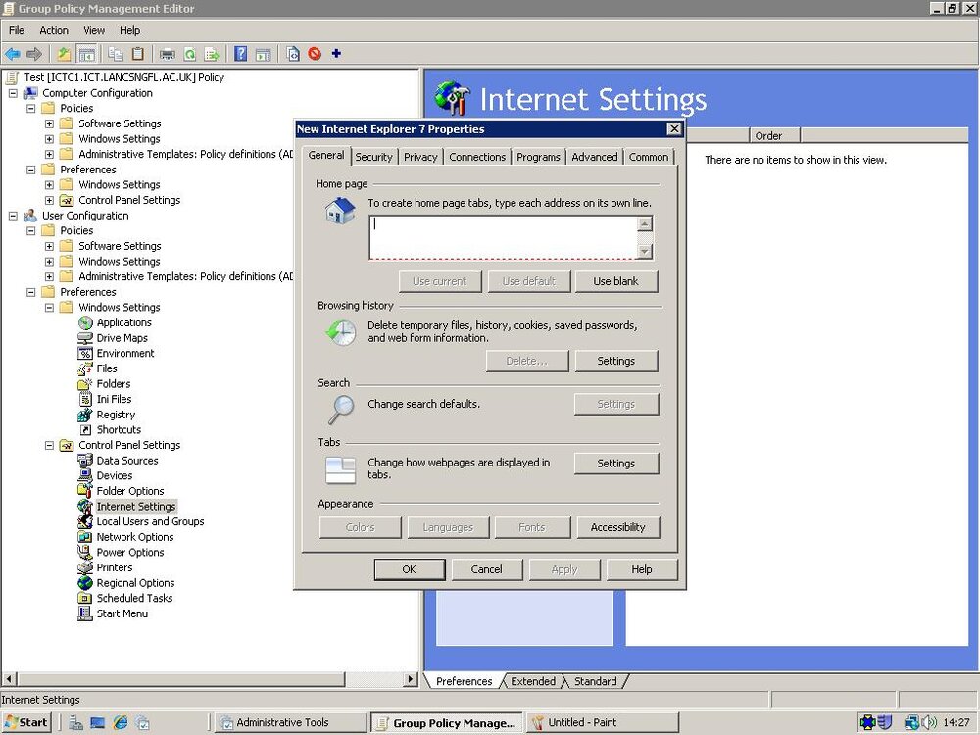Select Local Users and Groups item
The width and height of the screenshot is (980, 735).
click(150, 522)
